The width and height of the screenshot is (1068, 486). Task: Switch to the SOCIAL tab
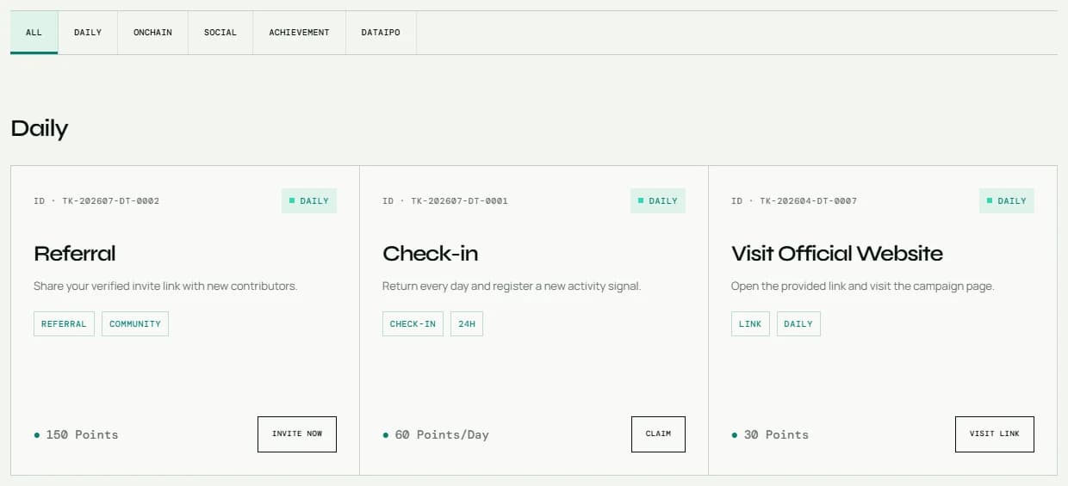[x=220, y=33]
